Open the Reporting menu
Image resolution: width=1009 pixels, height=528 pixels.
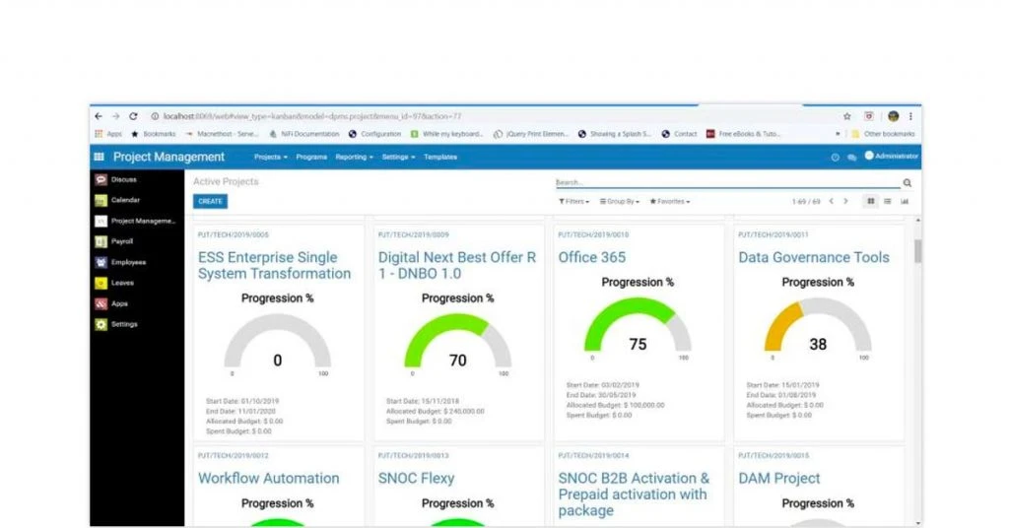click(354, 157)
